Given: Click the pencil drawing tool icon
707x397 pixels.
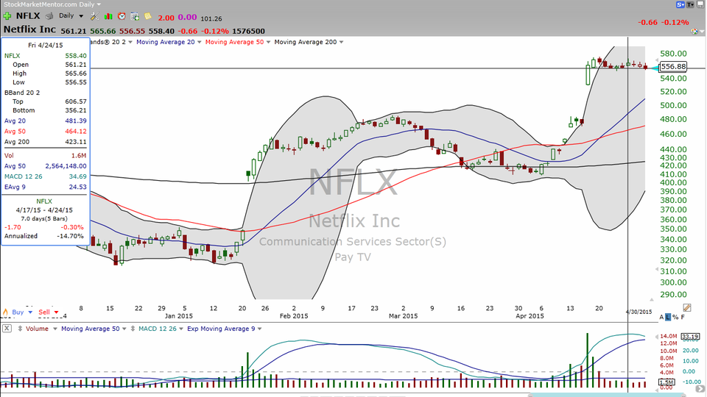Looking at the screenshot, I should [x=687, y=308].
